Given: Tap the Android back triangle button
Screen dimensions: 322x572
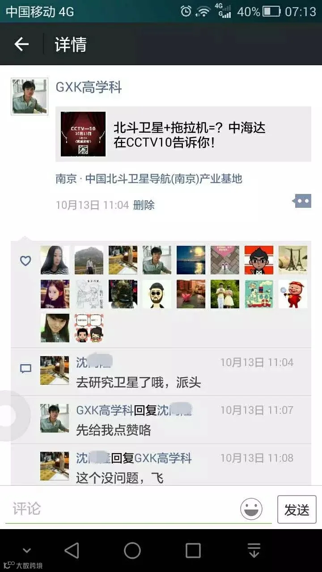Looking at the screenshot, I should [72, 551].
